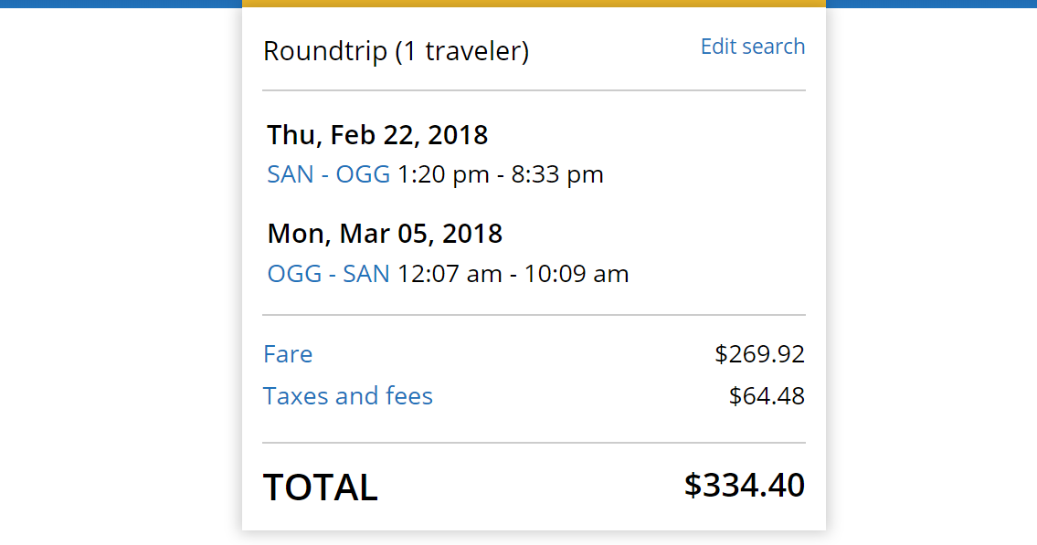Click the TOTAL label

[x=320, y=487]
